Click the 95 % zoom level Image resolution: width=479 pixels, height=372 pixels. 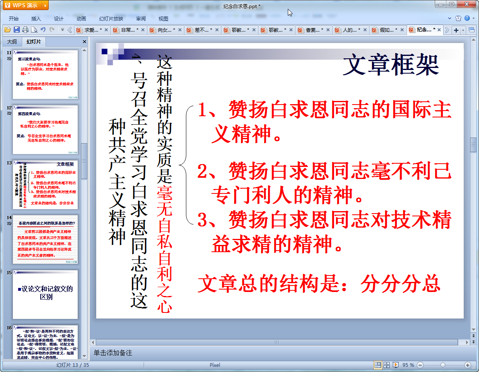(x=408, y=365)
